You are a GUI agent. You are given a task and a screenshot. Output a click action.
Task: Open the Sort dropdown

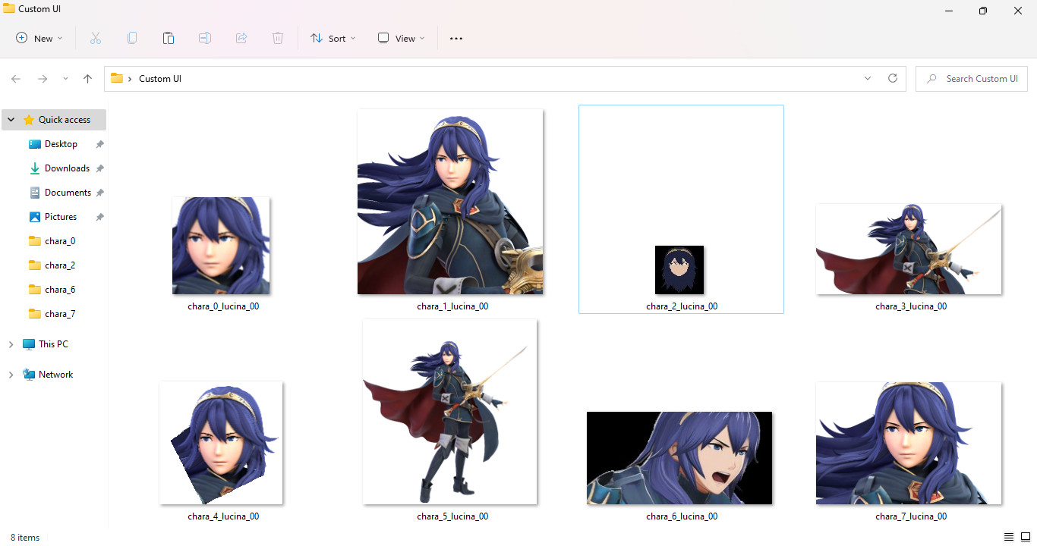333,38
